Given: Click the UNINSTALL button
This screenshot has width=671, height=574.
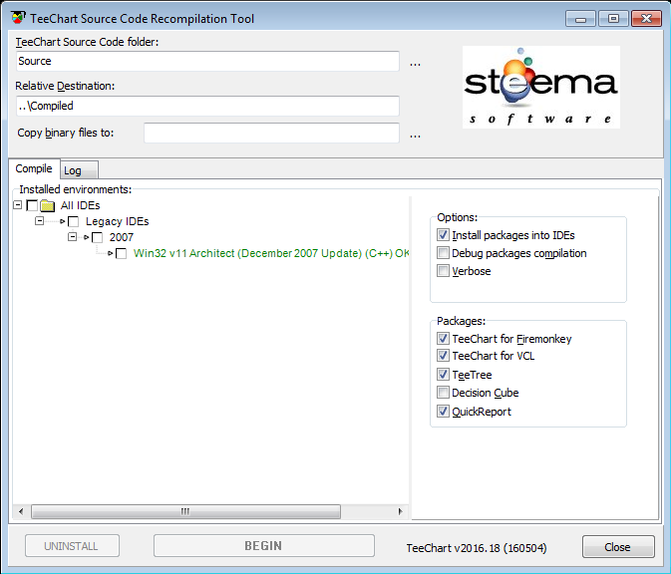Looking at the screenshot, I should click(x=72, y=546).
